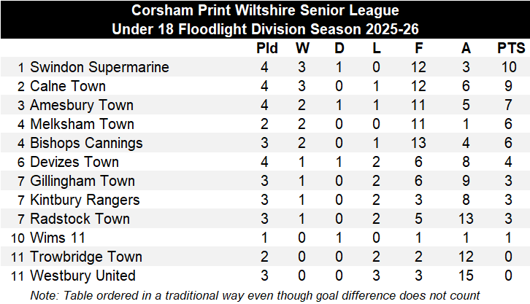This screenshot has width=530, height=304.
Task: Click the Trowbridge Town team name
Action: pyautogui.click(x=86, y=257)
